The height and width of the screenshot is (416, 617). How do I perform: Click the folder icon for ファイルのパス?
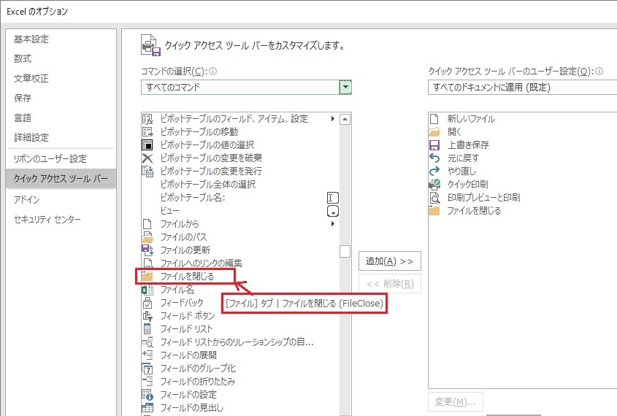tap(147, 237)
